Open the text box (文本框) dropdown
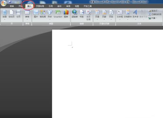Image resolution: width=163 pixels, height=118 pixels. [120, 15]
